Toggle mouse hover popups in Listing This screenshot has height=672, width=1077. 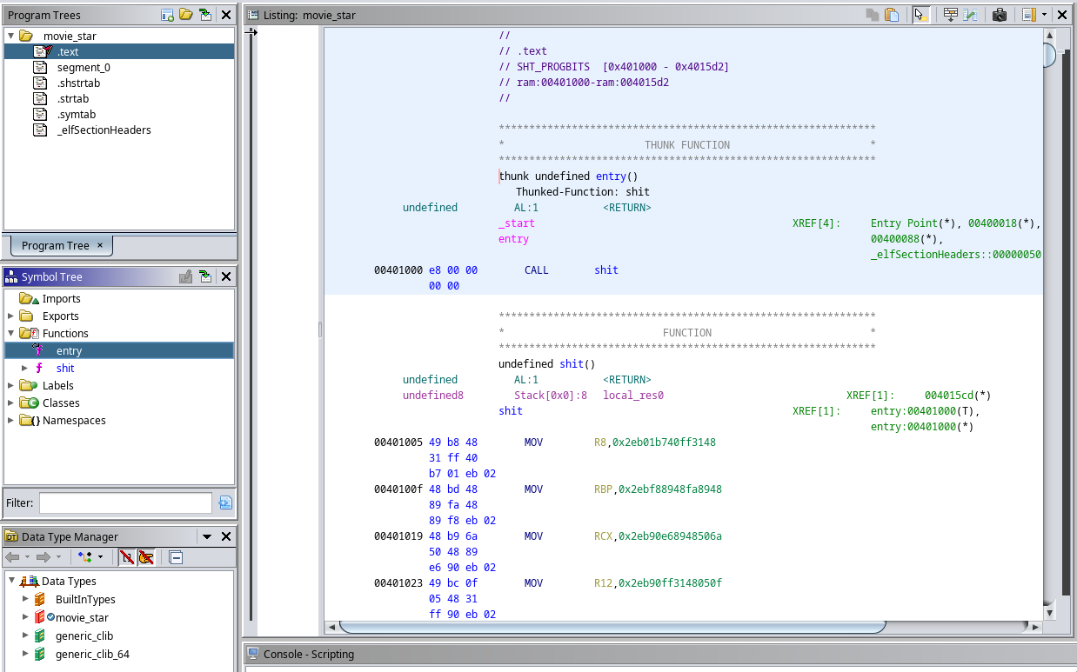coord(920,15)
